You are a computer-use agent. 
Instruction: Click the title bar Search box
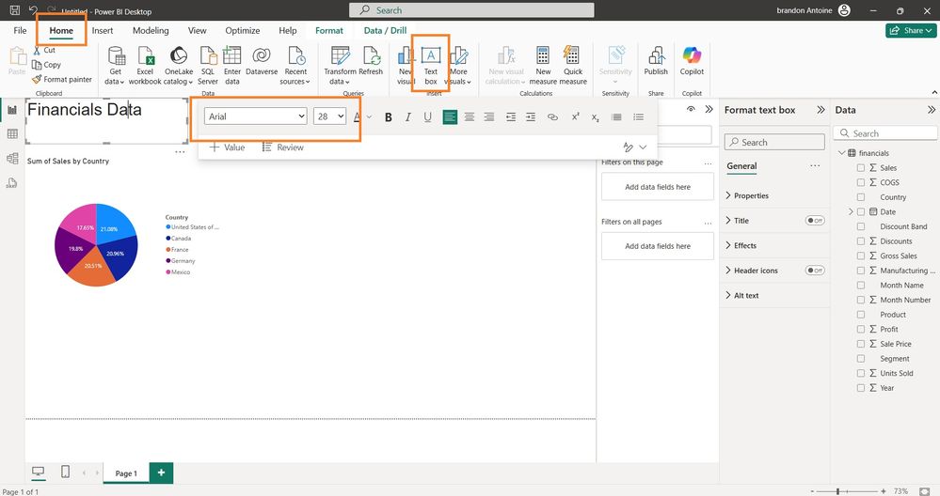click(471, 10)
